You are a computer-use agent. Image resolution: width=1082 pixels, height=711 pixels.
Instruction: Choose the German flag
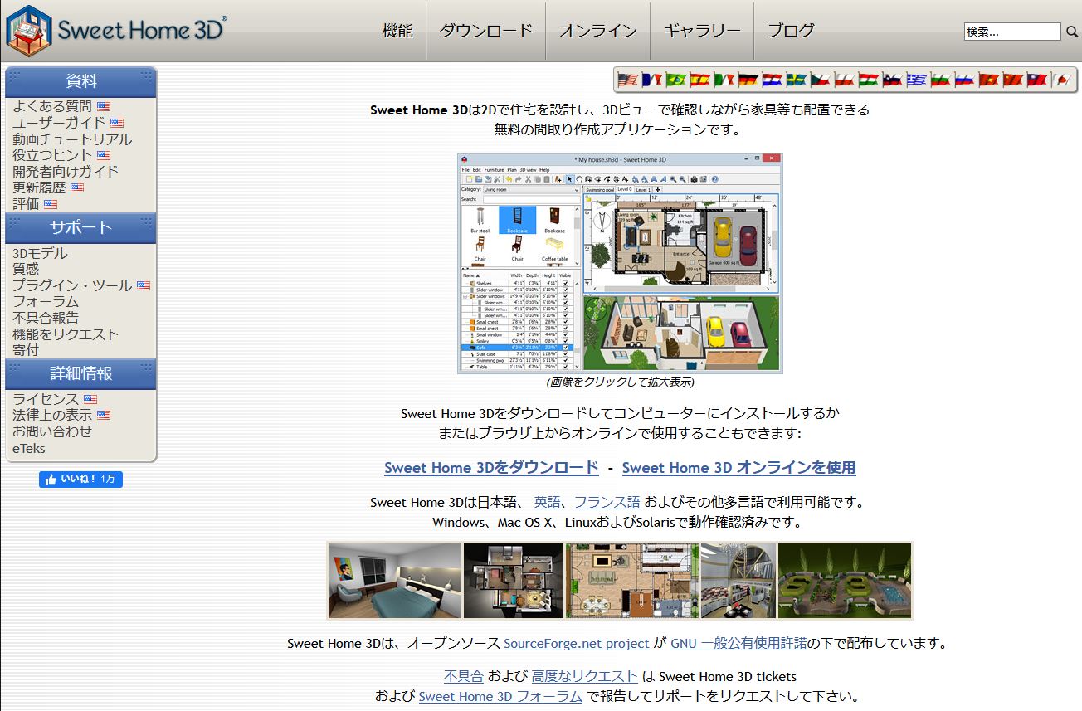click(x=748, y=80)
